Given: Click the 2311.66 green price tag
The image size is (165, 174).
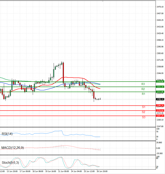Looking at the screenshot, I should click(160, 92).
